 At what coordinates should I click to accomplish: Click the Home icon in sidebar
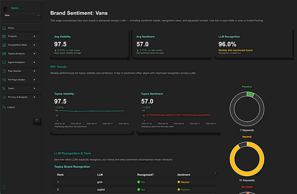pos(4,28)
